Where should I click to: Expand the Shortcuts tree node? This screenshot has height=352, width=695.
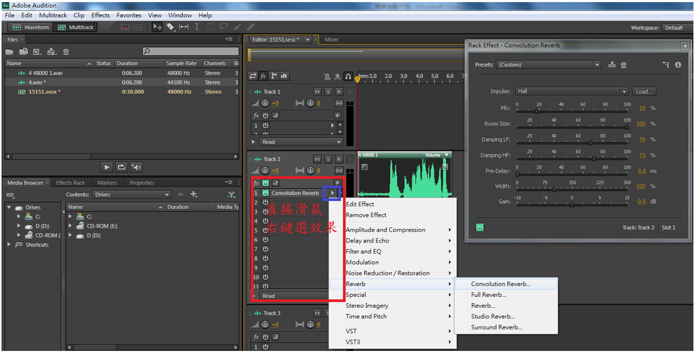(x=9, y=245)
